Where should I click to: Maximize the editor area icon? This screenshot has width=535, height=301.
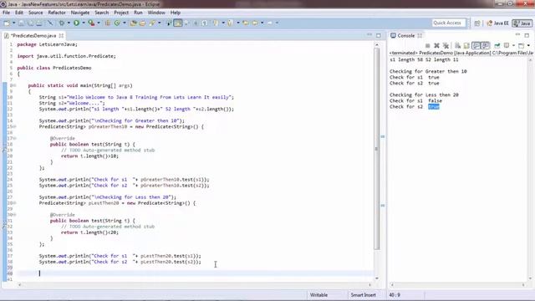point(379,35)
